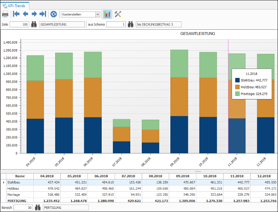
Task: Click Montage value 324.065 cell
Action: point(264,195)
